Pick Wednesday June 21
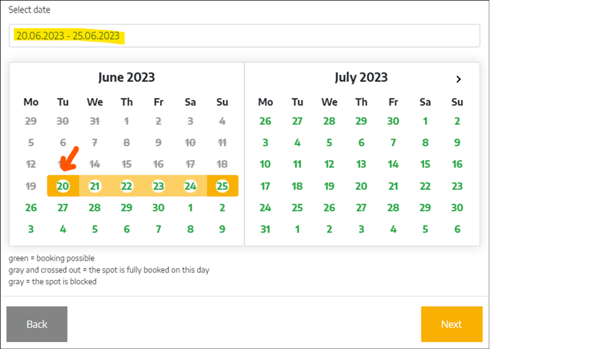The image size is (590, 349). [95, 186]
